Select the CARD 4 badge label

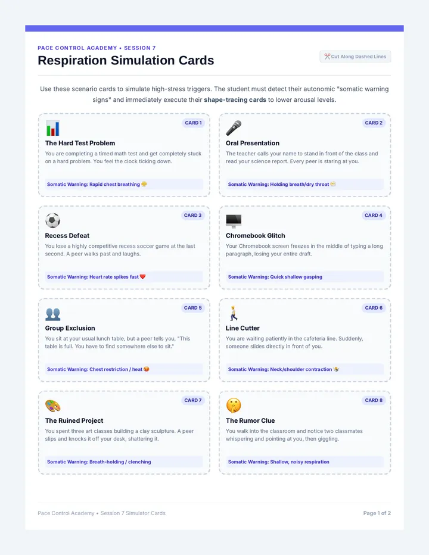(374, 215)
